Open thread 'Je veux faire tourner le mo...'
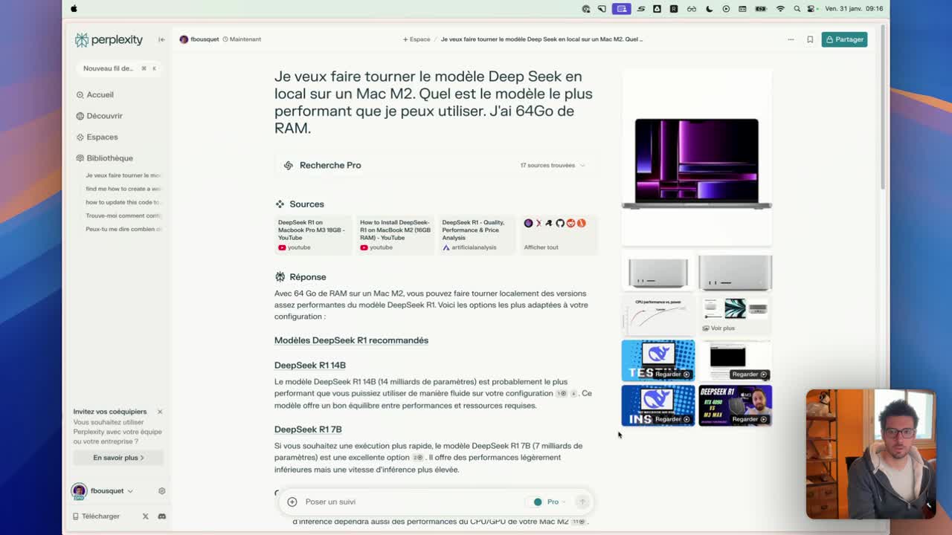The width and height of the screenshot is (952, 535). coord(123,175)
